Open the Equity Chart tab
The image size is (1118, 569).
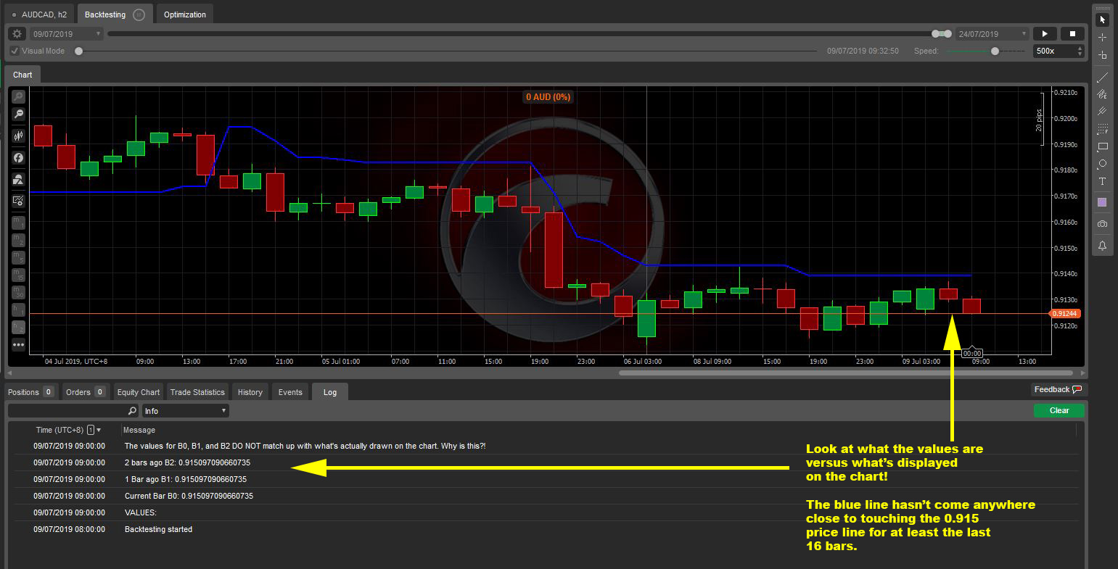[x=138, y=392]
